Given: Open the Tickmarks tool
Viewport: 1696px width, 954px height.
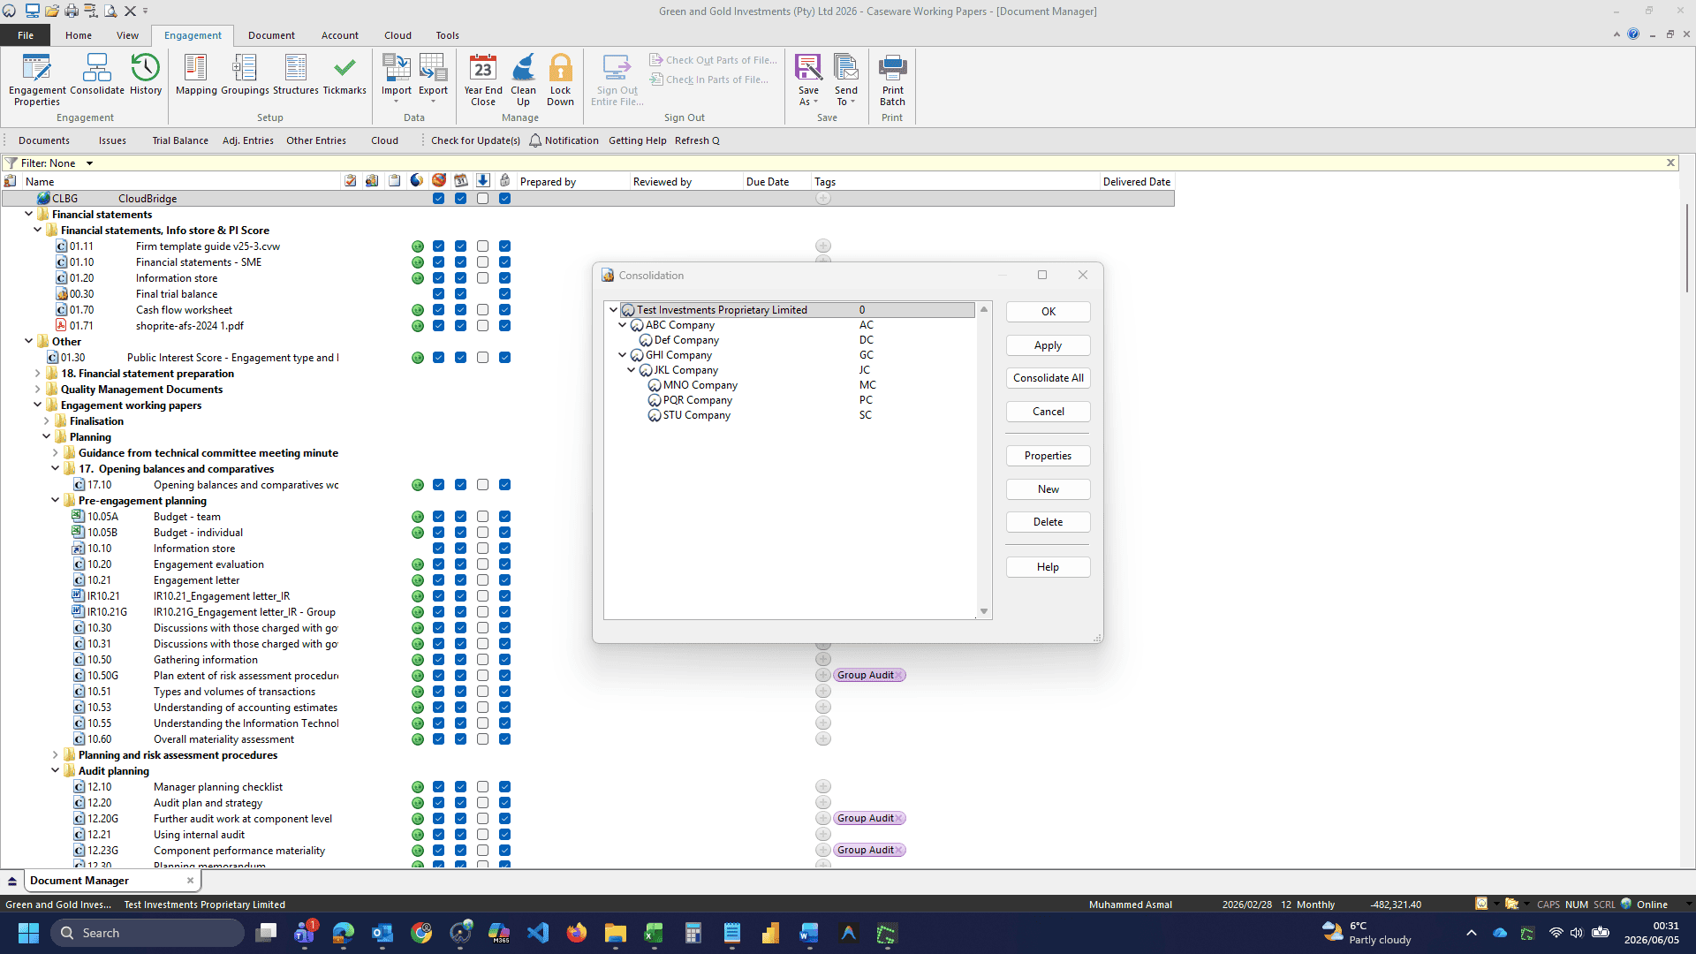Looking at the screenshot, I should pos(344,74).
